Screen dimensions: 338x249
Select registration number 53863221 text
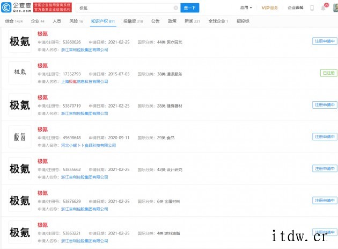pos(71,233)
